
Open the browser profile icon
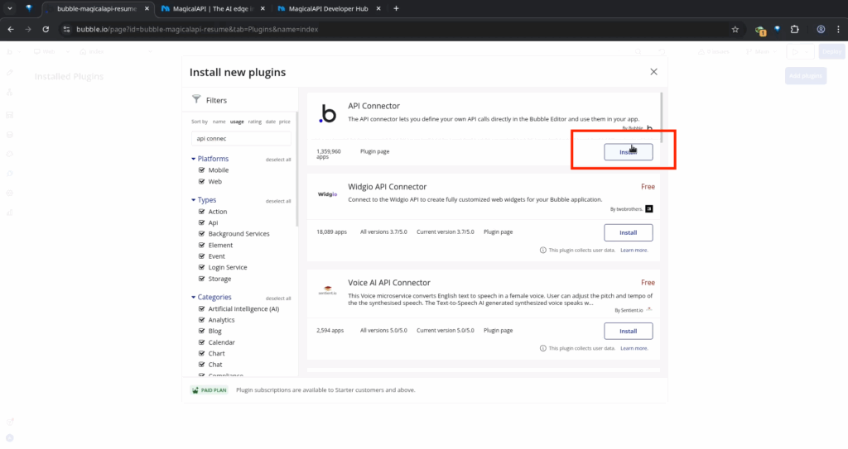pyautogui.click(x=821, y=29)
